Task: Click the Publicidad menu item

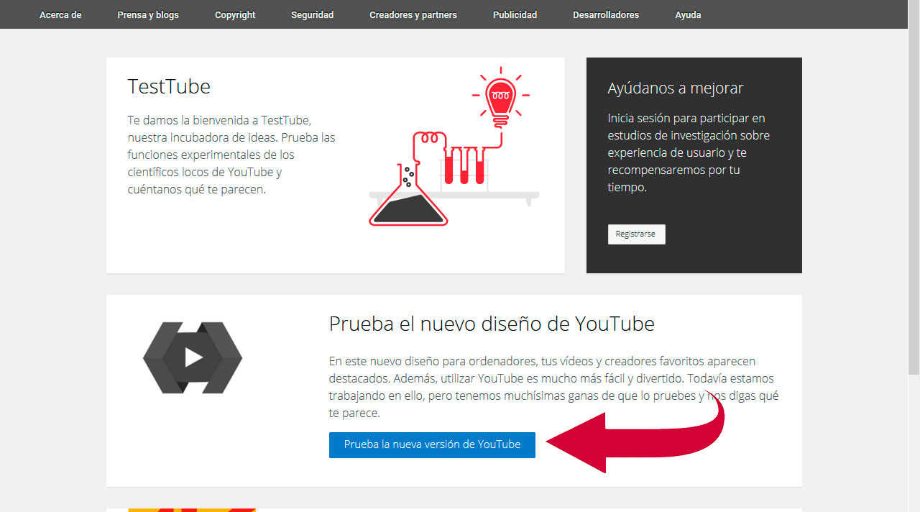Action: (x=515, y=14)
